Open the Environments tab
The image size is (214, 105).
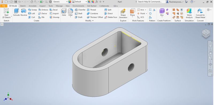tap(78, 6)
